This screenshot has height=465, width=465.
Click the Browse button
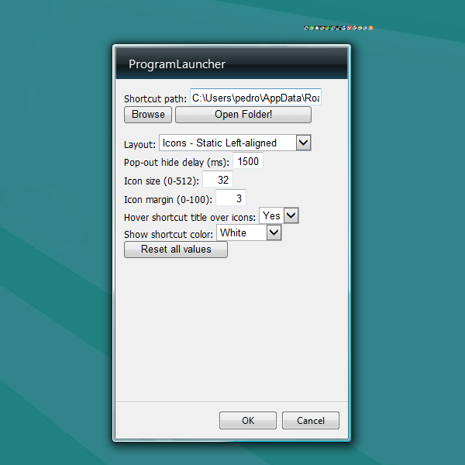148,115
